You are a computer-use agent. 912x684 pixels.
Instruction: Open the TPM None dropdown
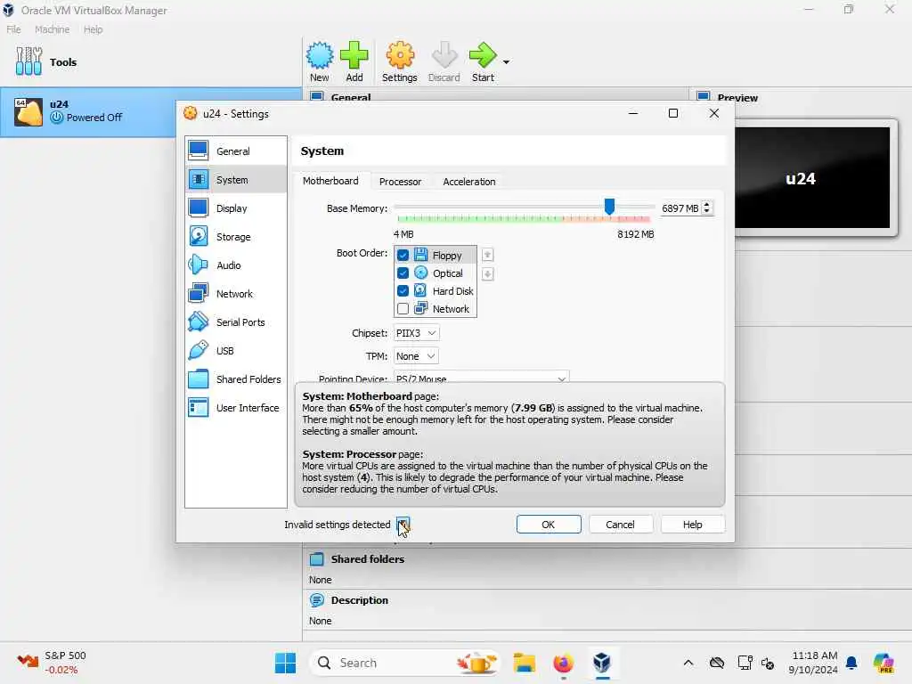416,356
